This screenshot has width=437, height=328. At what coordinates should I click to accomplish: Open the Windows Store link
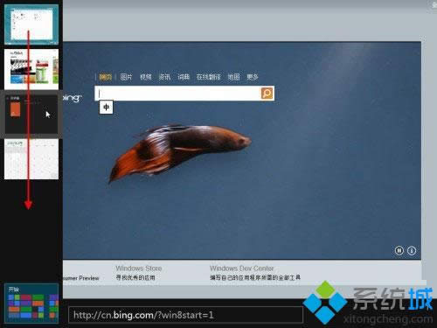click(x=139, y=269)
